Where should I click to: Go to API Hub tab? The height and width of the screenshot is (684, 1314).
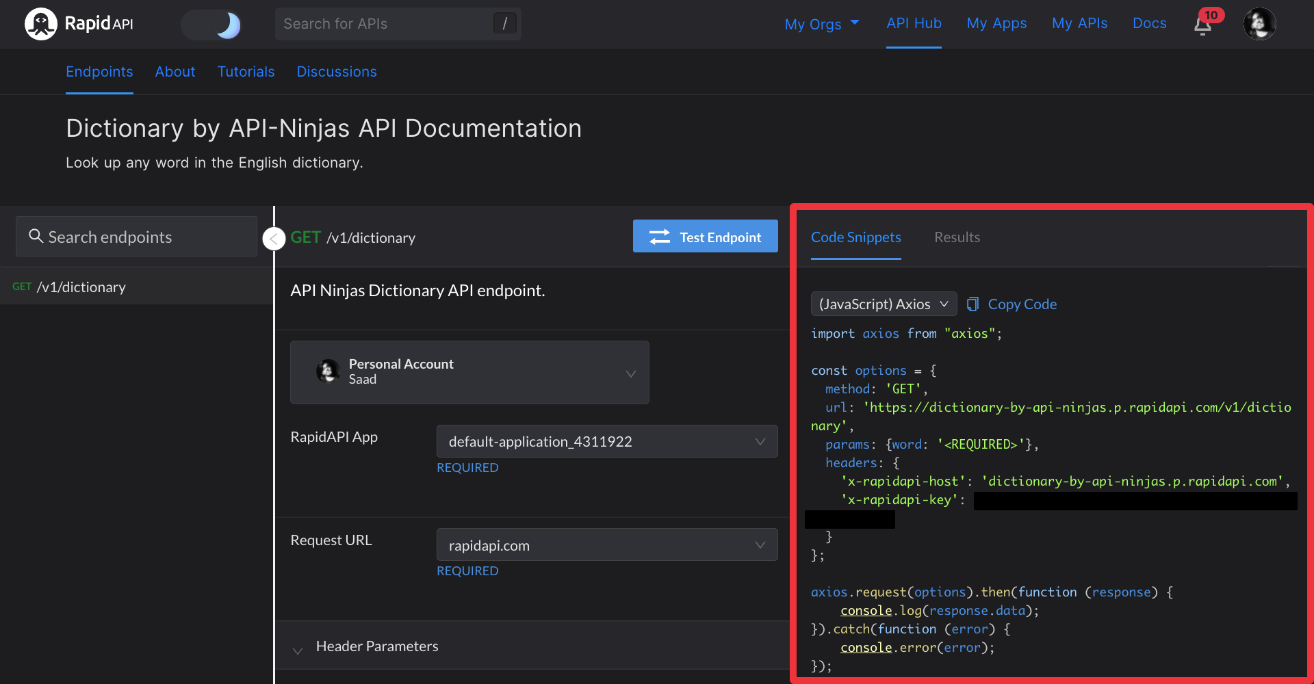(x=914, y=23)
